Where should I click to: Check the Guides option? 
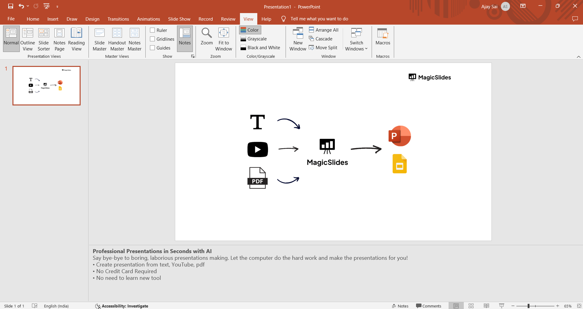click(x=153, y=48)
